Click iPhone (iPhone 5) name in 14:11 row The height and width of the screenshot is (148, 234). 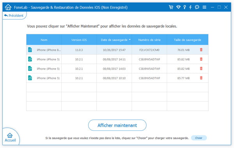(48, 59)
